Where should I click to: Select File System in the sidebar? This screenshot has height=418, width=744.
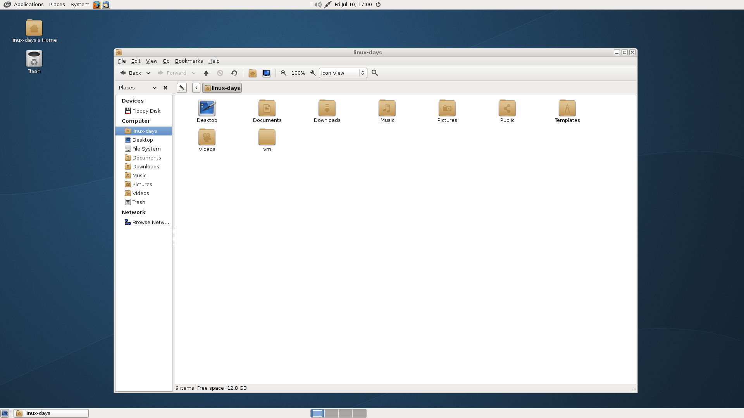pyautogui.click(x=144, y=149)
